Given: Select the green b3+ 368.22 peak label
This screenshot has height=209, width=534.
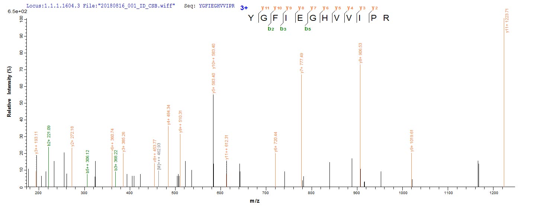Looking at the screenshot, I should point(116,160).
